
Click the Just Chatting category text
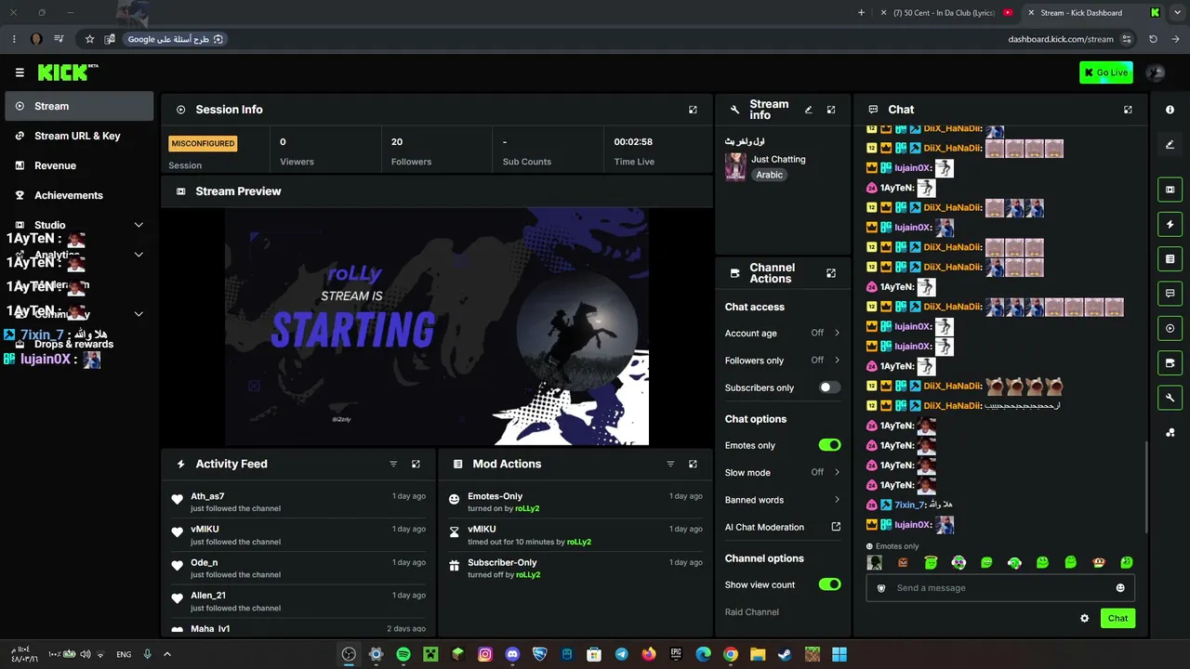(778, 159)
